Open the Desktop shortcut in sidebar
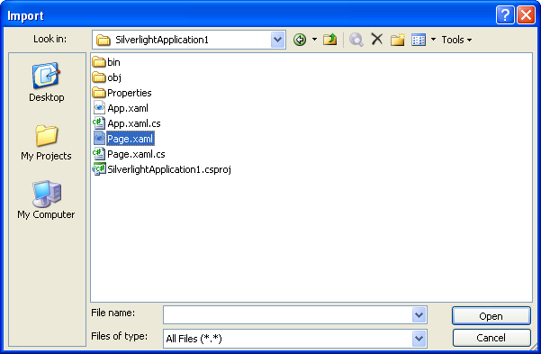This screenshot has width=541, height=354. [x=46, y=83]
